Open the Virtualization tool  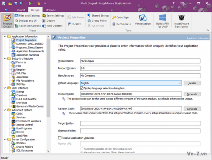pyautogui.click(x=143, y=20)
